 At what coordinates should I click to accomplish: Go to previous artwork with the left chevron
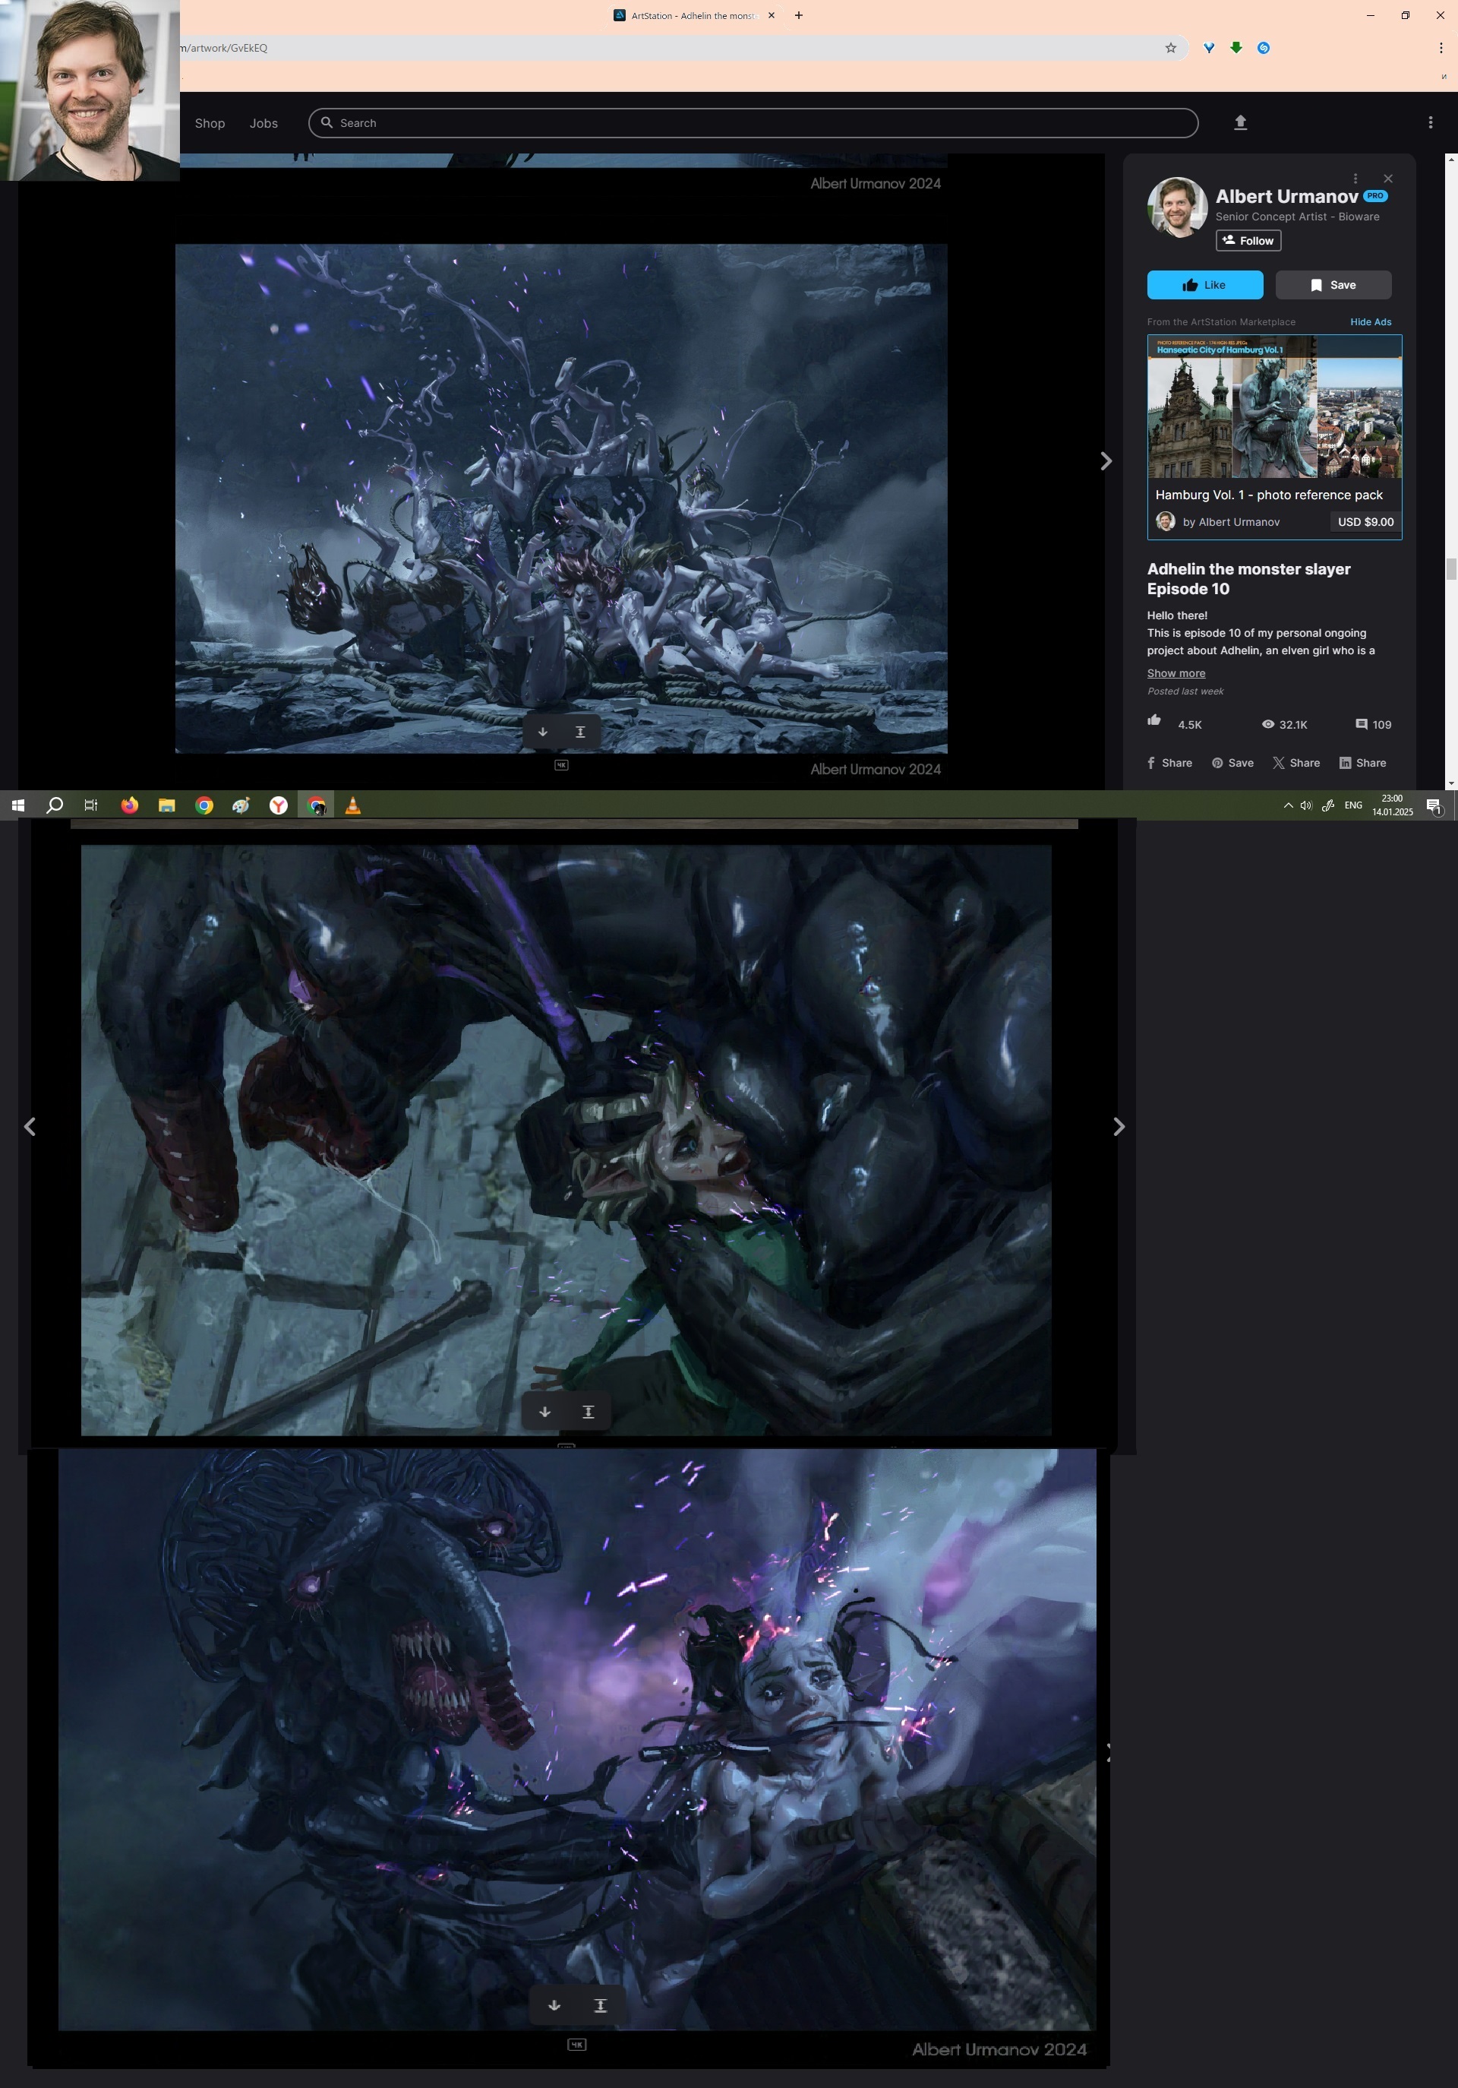[x=30, y=1127]
